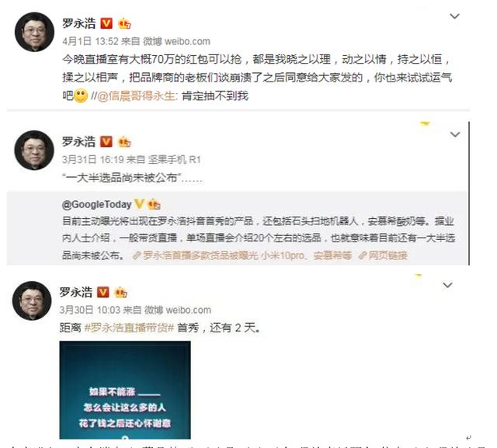497x448 pixels.
Task: Click the @GoogleToday username in the repost
Action: click(x=96, y=204)
